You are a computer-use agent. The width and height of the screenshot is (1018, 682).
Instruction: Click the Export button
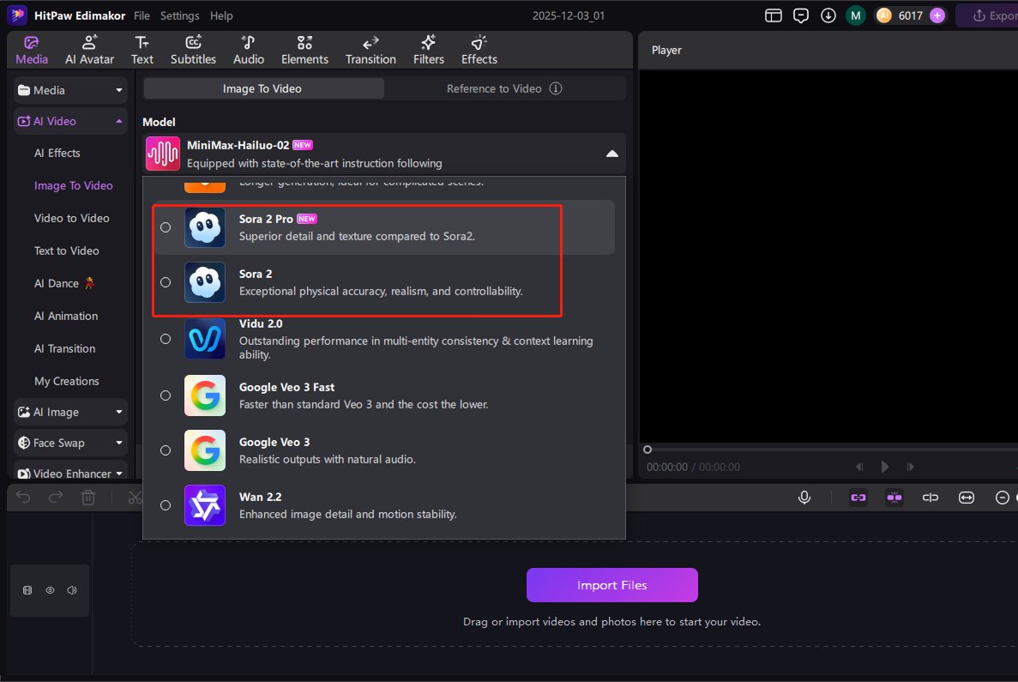click(997, 15)
